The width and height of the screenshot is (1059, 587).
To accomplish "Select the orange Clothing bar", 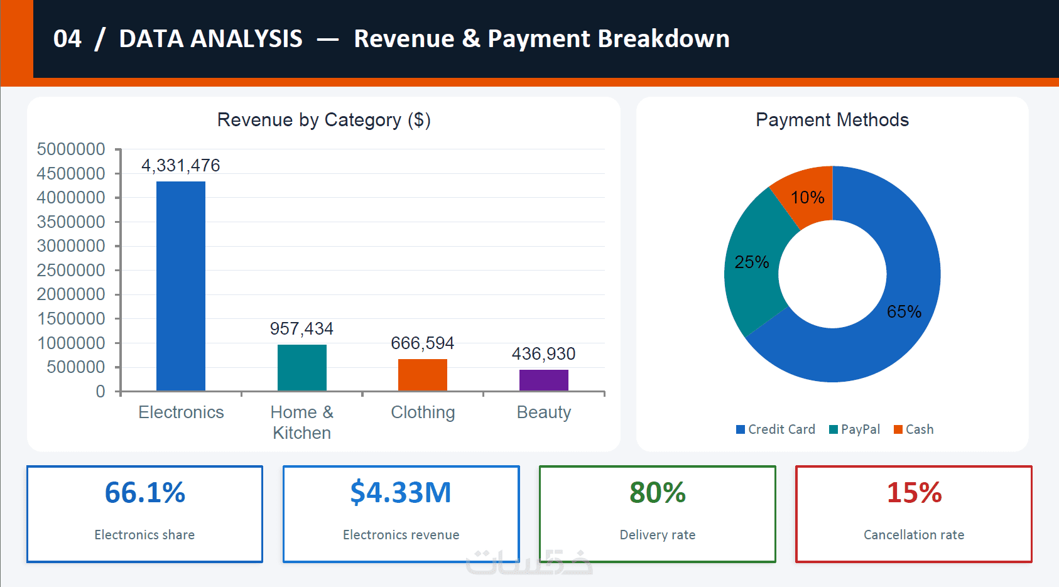I will [423, 375].
